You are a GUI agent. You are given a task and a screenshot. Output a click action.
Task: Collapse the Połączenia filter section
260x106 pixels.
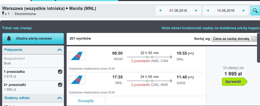[60, 50]
